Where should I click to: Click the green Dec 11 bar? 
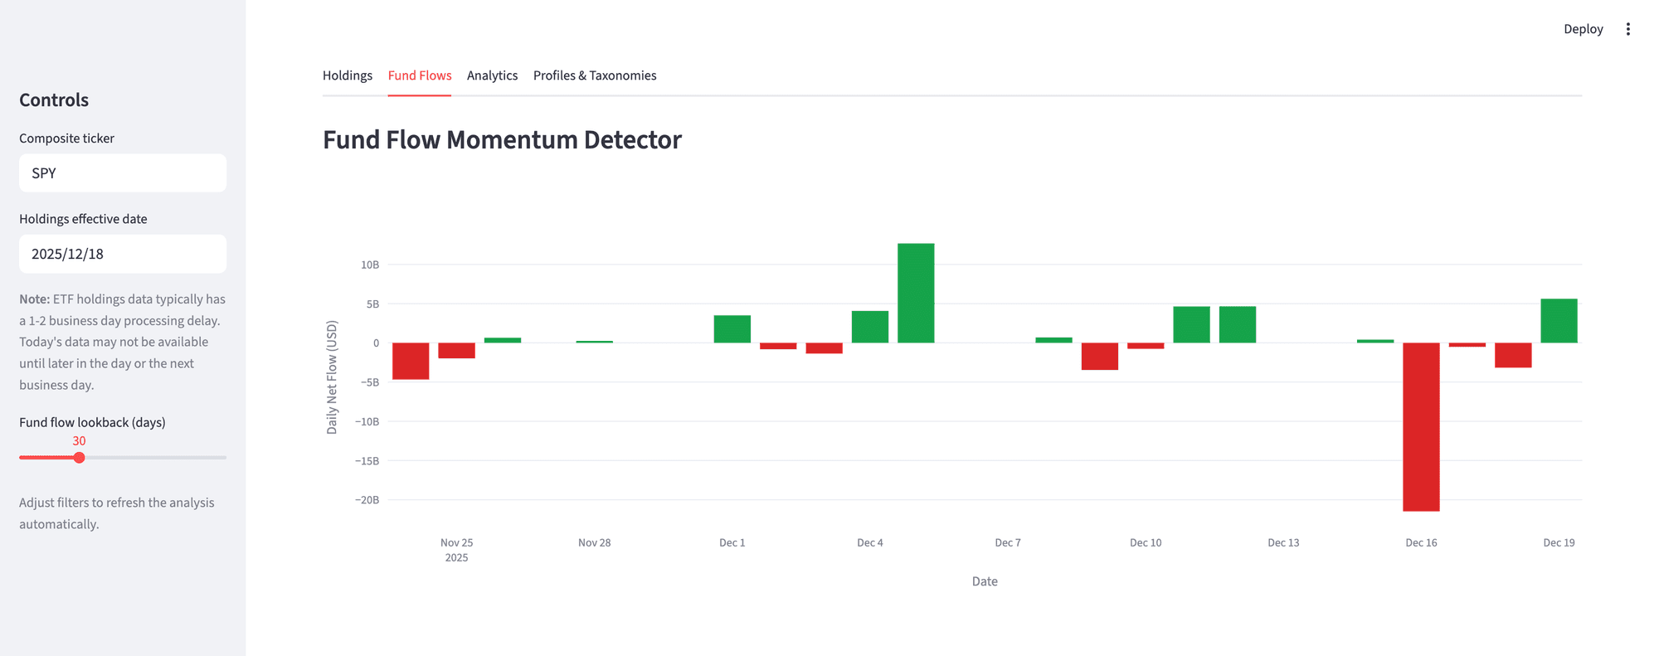coord(1191,324)
